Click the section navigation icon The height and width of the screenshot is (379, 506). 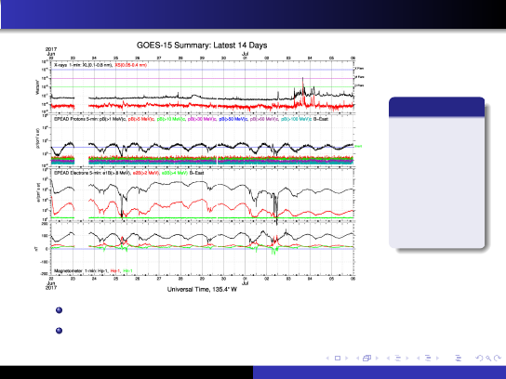(428, 358)
